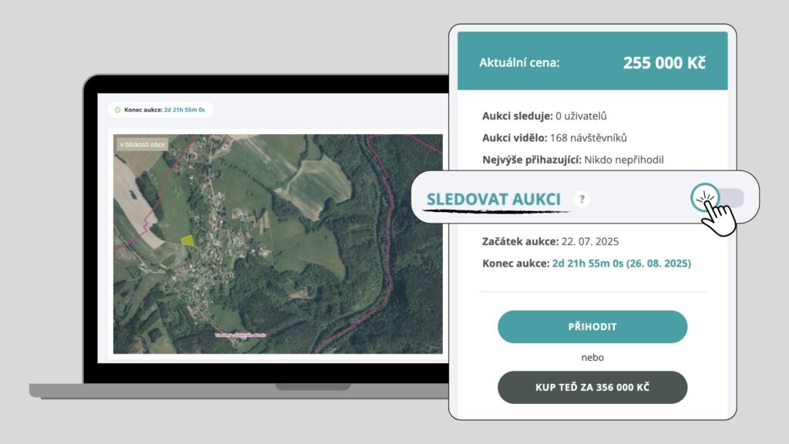Screen dimensions: 789x444
Task: Click the 'v blízkosti obce' map tag
Action: (x=142, y=144)
